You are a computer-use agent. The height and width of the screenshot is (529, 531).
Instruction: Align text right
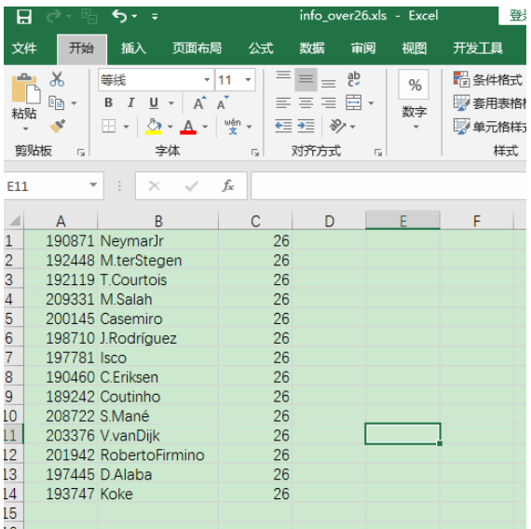329,102
